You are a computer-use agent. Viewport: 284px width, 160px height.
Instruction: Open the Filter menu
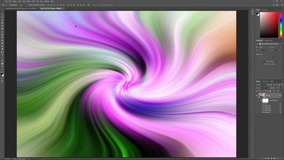pos(34,1)
